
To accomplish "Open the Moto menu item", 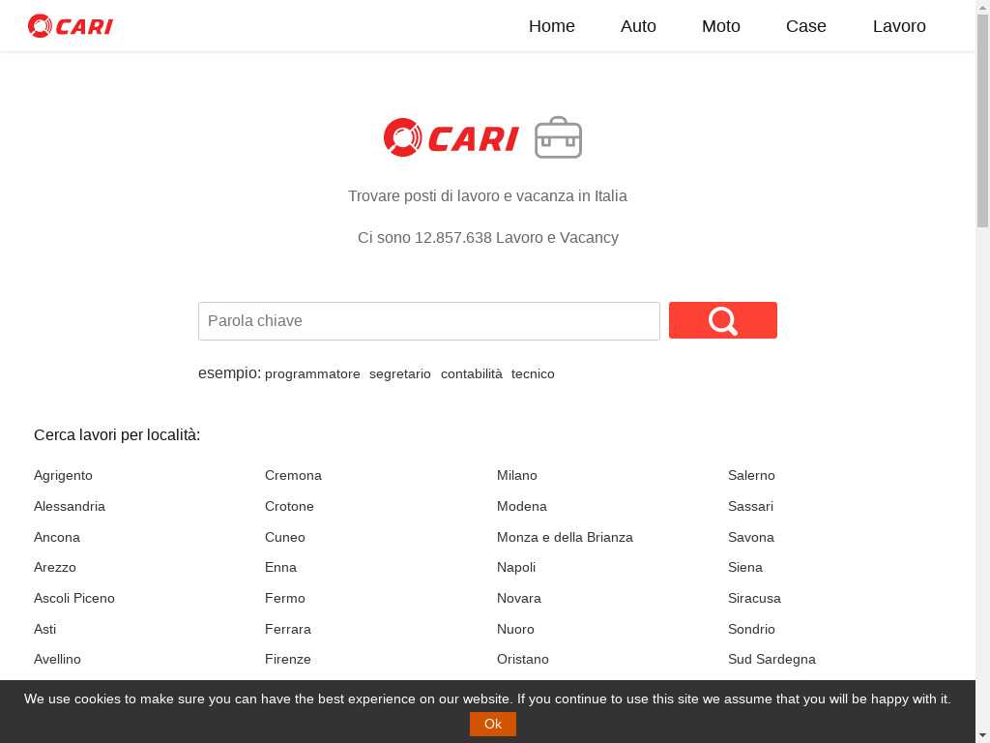I will (720, 26).
